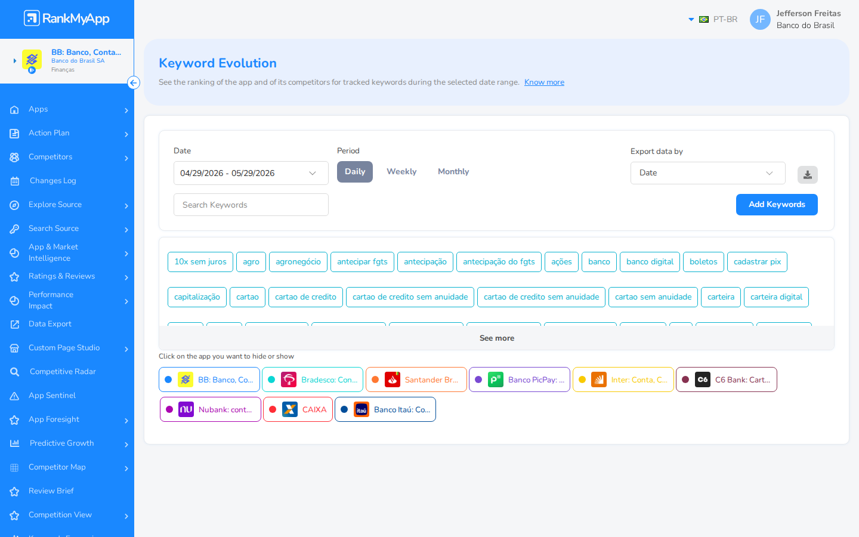
Task: Open the date range dropdown
Action: pos(251,173)
